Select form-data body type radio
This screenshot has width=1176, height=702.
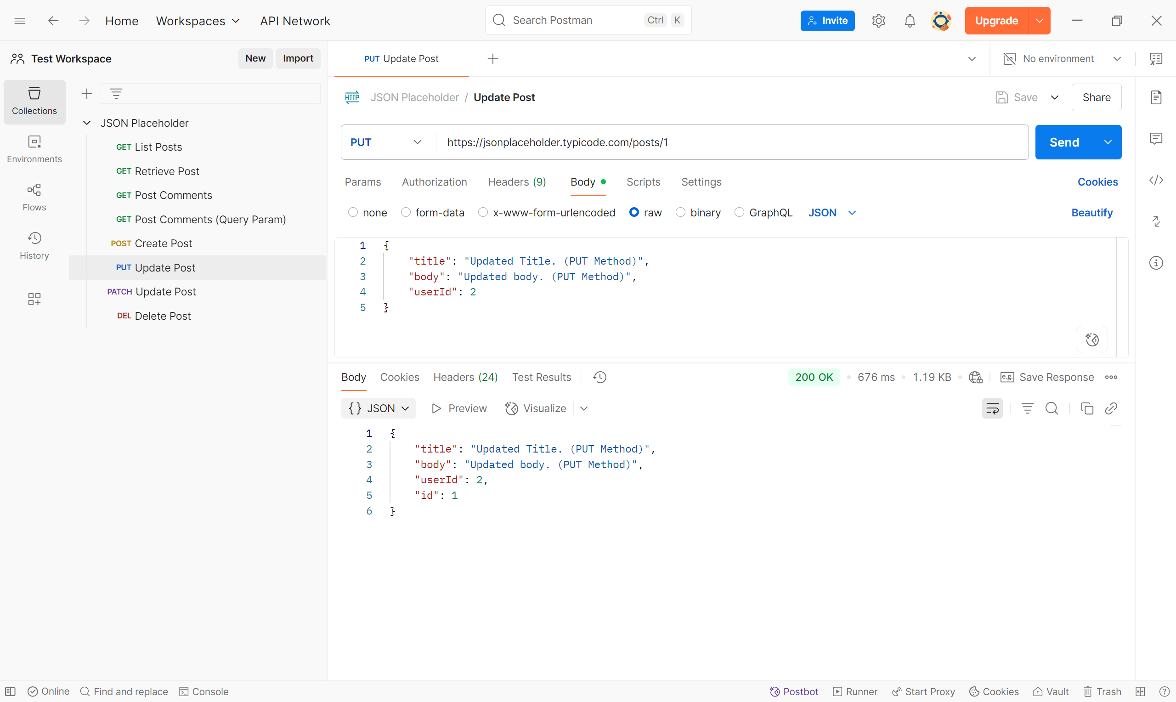(x=406, y=212)
